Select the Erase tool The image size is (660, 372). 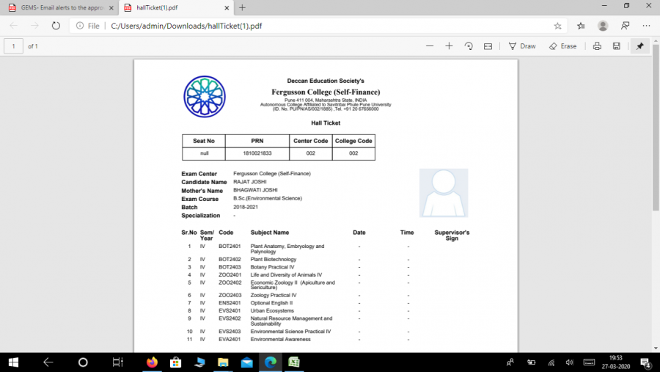coord(562,46)
